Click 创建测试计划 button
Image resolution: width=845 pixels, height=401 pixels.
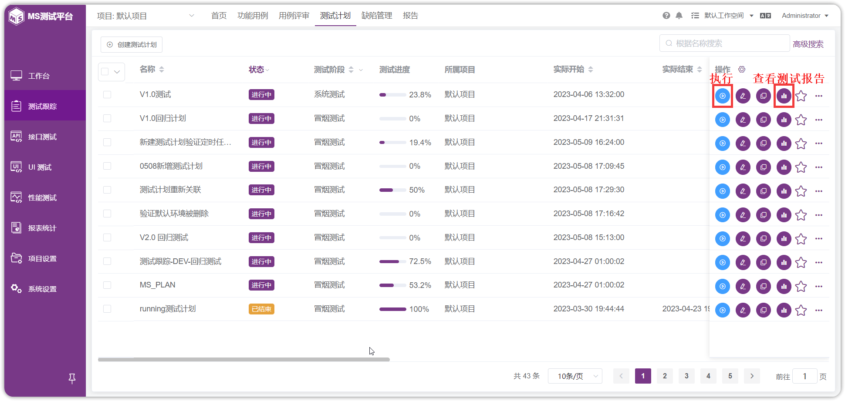pyautogui.click(x=132, y=44)
